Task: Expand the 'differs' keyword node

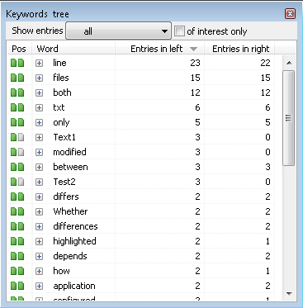Action: click(x=40, y=197)
